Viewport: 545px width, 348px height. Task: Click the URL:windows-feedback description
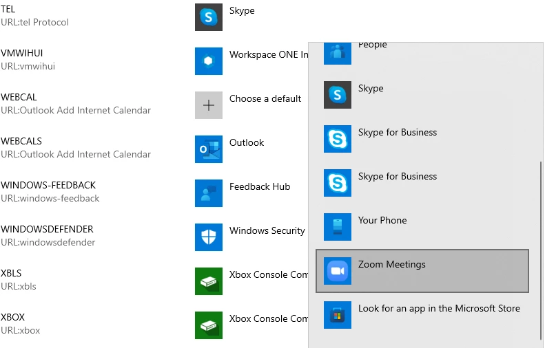[50, 199]
